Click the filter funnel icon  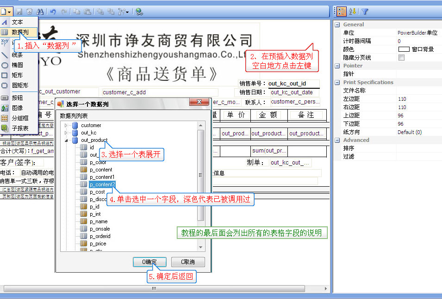coord(365,12)
